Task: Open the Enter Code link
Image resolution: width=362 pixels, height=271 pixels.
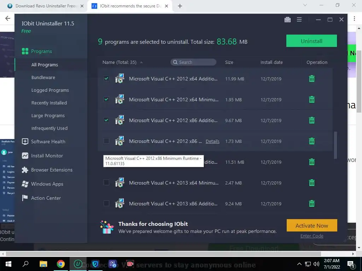Action: (312, 236)
